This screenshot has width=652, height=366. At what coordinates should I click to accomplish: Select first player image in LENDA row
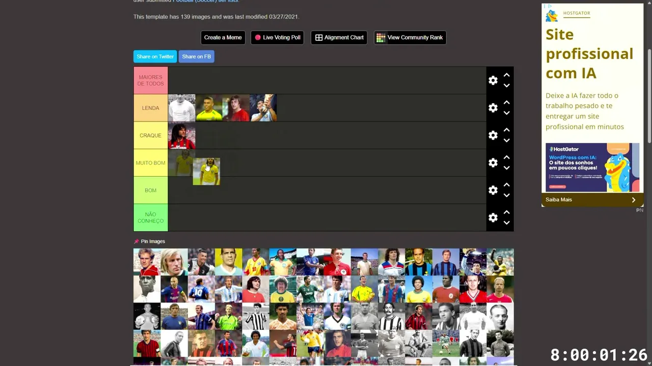(x=182, y=108)
